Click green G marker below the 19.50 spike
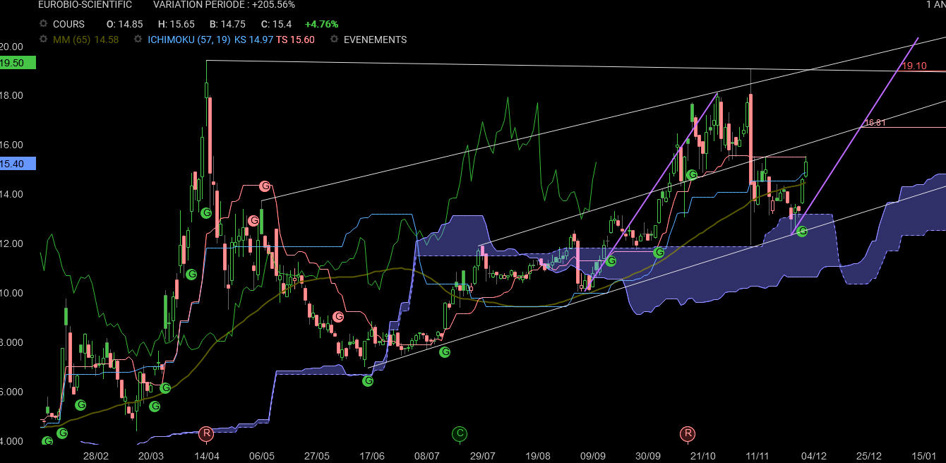This screenshot has width=946, height=463. click(x=206, y=212)
